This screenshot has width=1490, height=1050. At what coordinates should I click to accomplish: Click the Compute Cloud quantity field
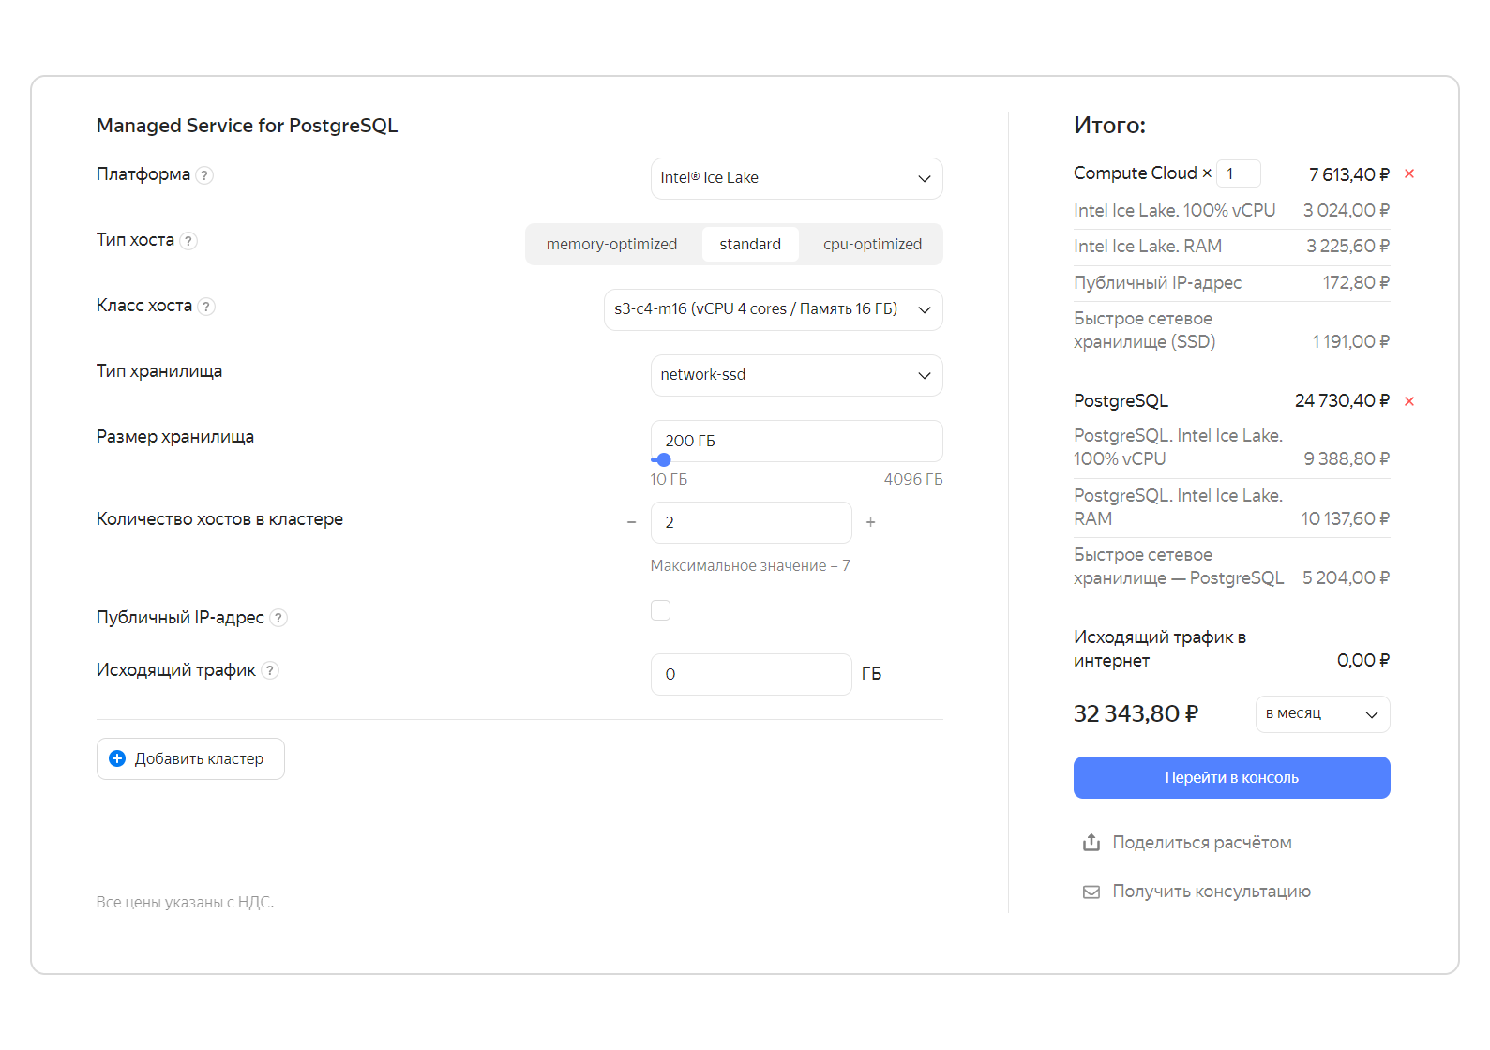[x=1239, y=173]
